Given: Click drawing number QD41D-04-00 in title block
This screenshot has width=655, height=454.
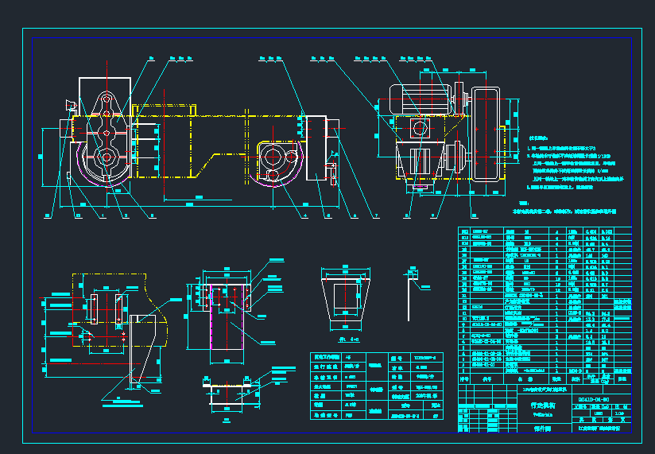Looking at the screenshot, I should (593, 398).
